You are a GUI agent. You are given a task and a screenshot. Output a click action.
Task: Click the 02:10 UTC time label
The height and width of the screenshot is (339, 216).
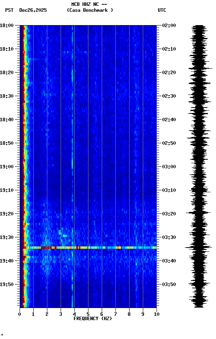click(169, 49)
